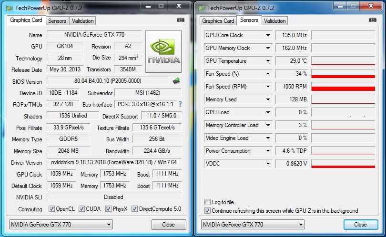Open the GPU Memory Clock sensor dropdown

[x=268, y=48]
